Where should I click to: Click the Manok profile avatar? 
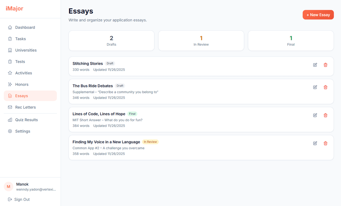[x=9, y=186]
